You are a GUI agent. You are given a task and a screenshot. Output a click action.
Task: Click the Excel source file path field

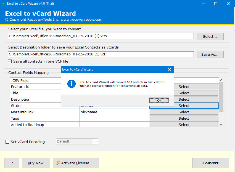pos(101,36)
